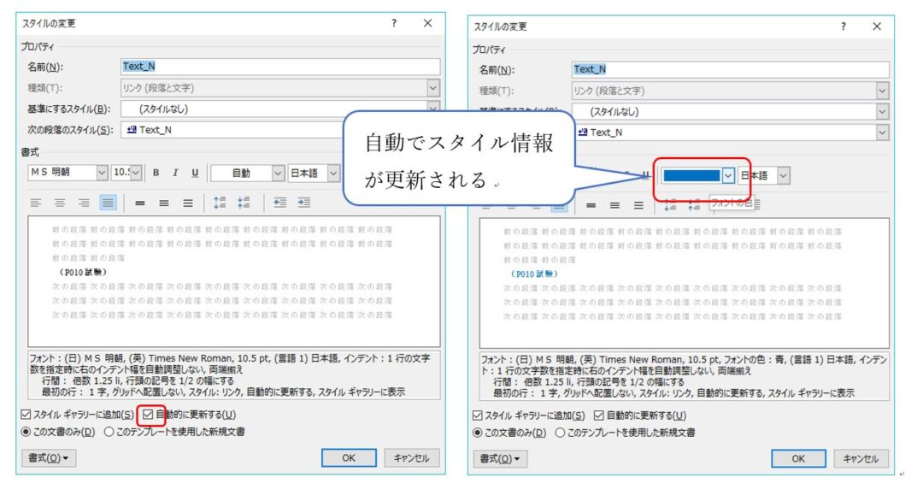The width and height of the screenshot is (923, 495).
Task: Click the blue （P010 試験） preview text in the right dialog
Action: [x=534, y=274]
